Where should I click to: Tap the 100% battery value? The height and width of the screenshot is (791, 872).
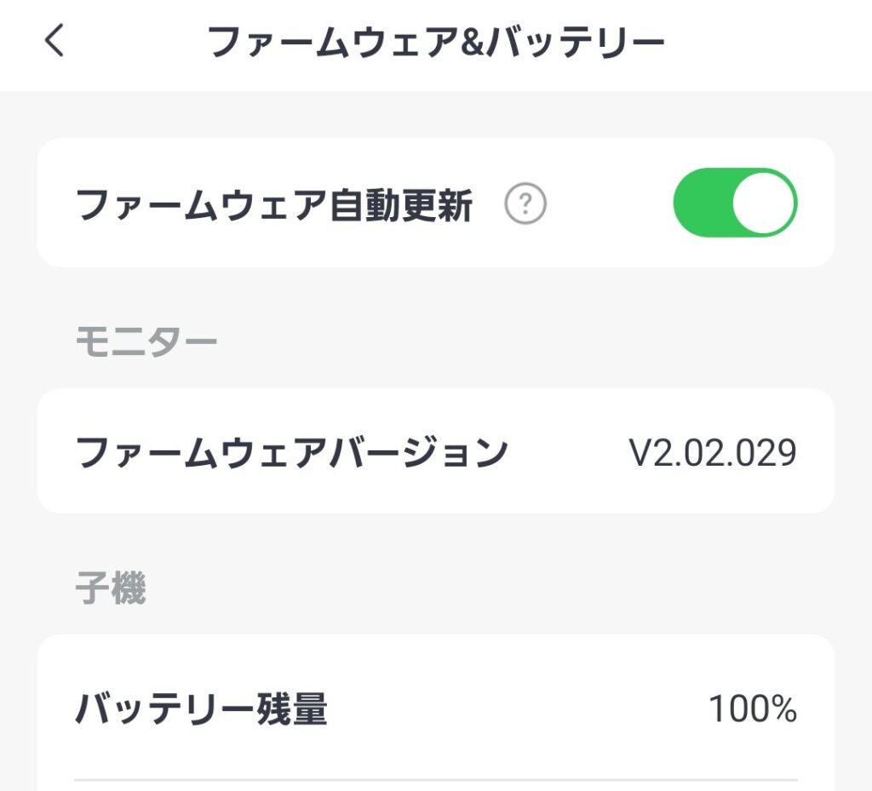click(x=753, y=708)
